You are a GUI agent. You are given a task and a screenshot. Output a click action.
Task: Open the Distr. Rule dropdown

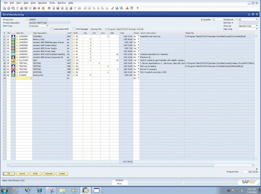pos(257,29)
